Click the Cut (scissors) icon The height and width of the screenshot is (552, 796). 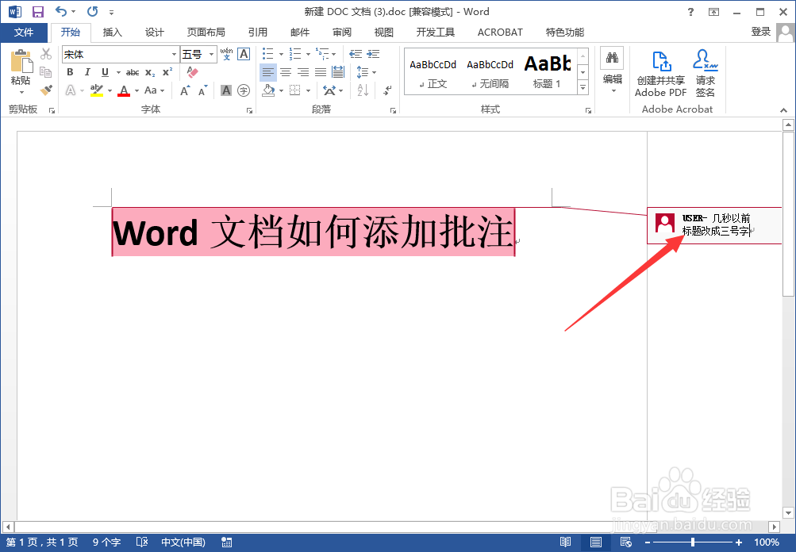click(45, 54)
